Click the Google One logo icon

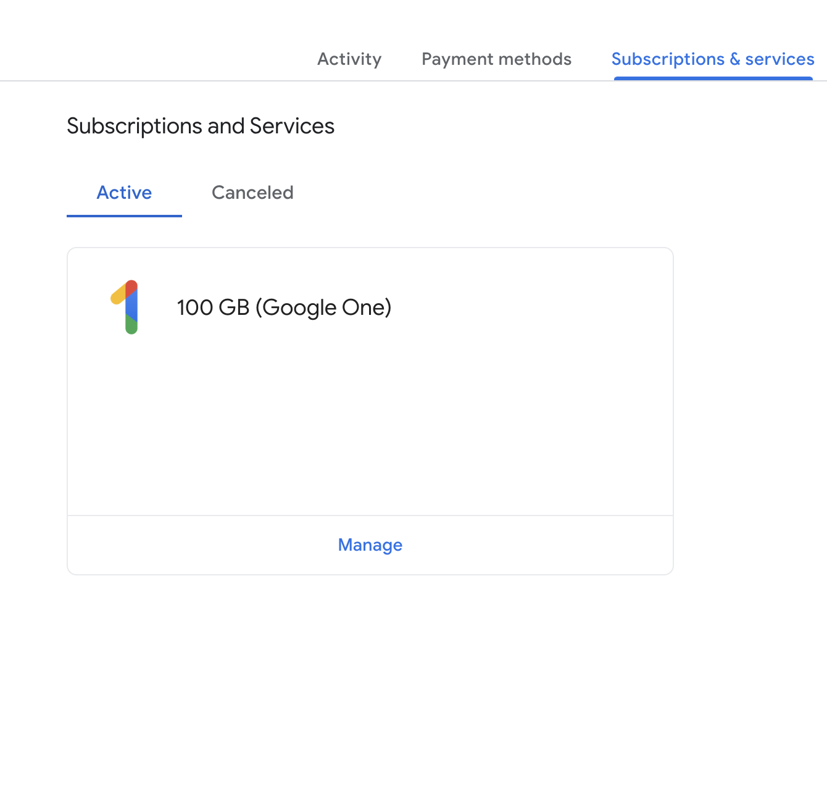(125, 307)
